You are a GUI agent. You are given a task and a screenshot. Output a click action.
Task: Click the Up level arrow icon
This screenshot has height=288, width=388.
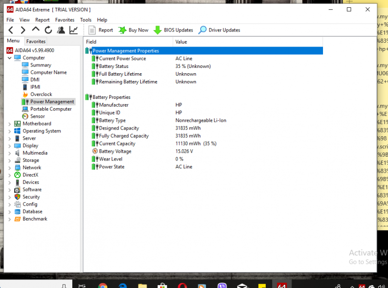(x=36, y=30)
